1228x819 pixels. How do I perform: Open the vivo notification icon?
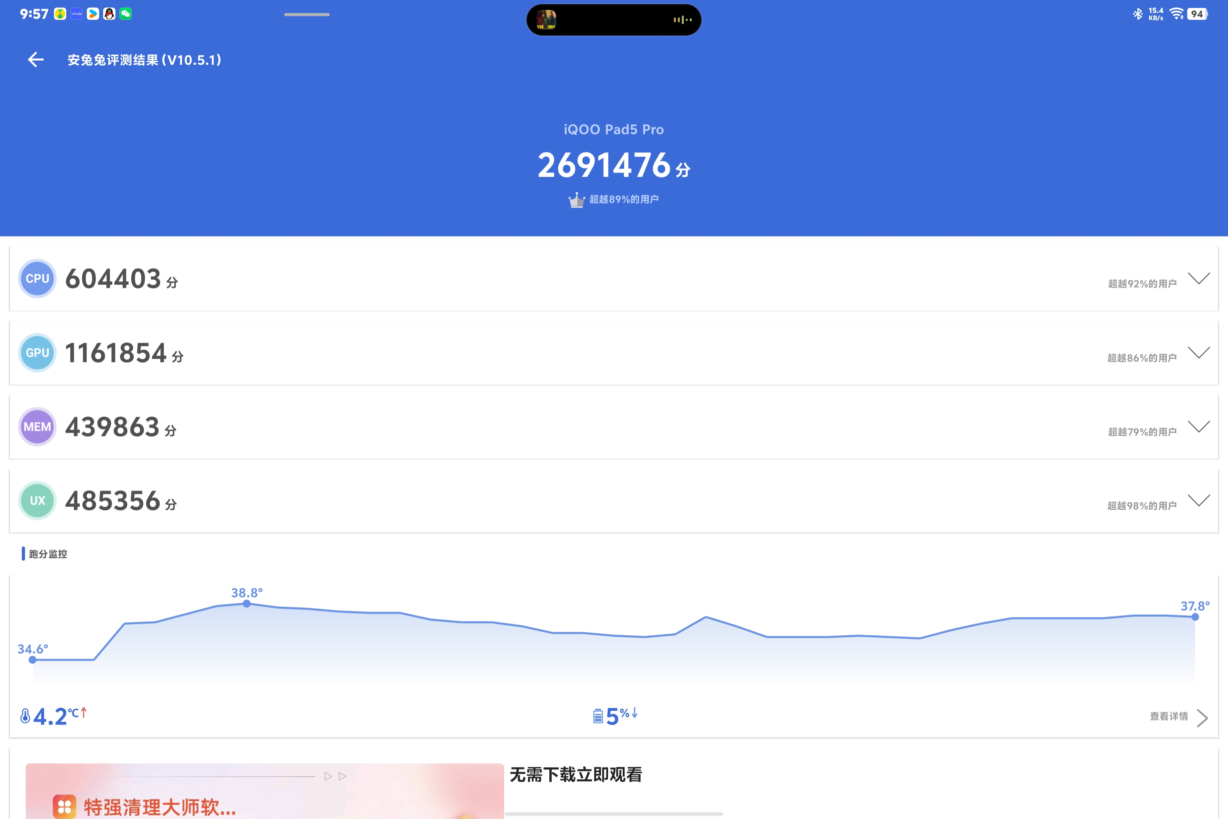[x=76, y=14]
